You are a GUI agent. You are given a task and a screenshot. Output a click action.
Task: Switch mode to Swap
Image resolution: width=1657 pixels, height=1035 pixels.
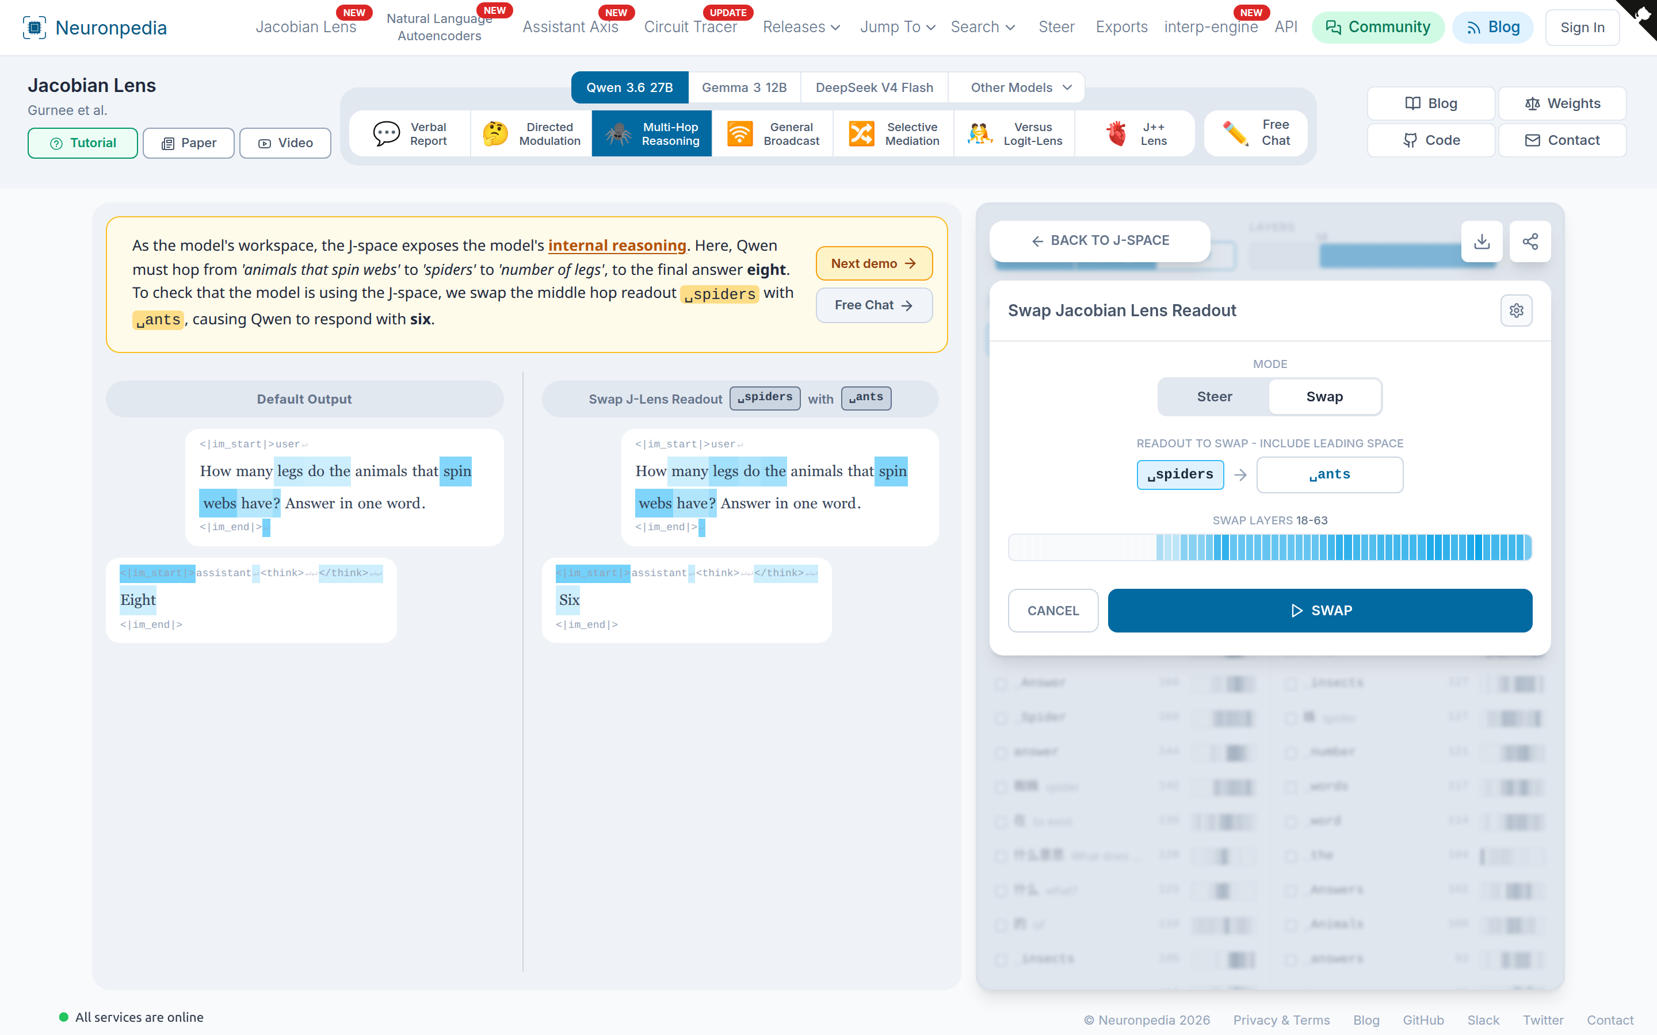pyautogui.click(x=1324, y=397)
